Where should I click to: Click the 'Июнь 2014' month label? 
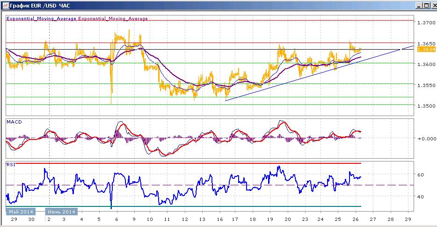(61, 212)
